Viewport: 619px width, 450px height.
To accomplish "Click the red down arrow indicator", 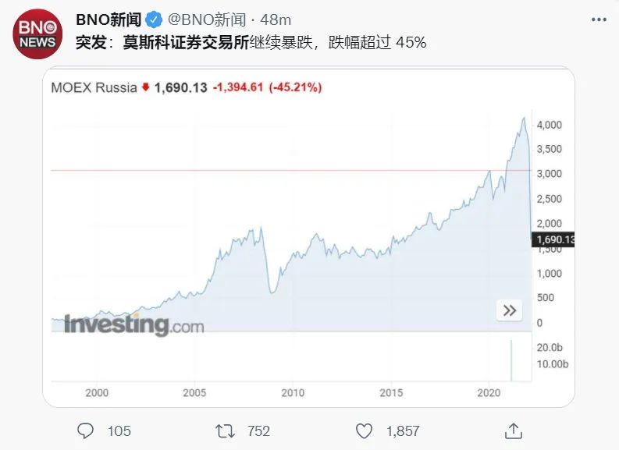I will click(145, 87).
